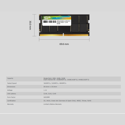Click the '30.0 mm' height label
The image size is (125, 125).
point(30,25)
